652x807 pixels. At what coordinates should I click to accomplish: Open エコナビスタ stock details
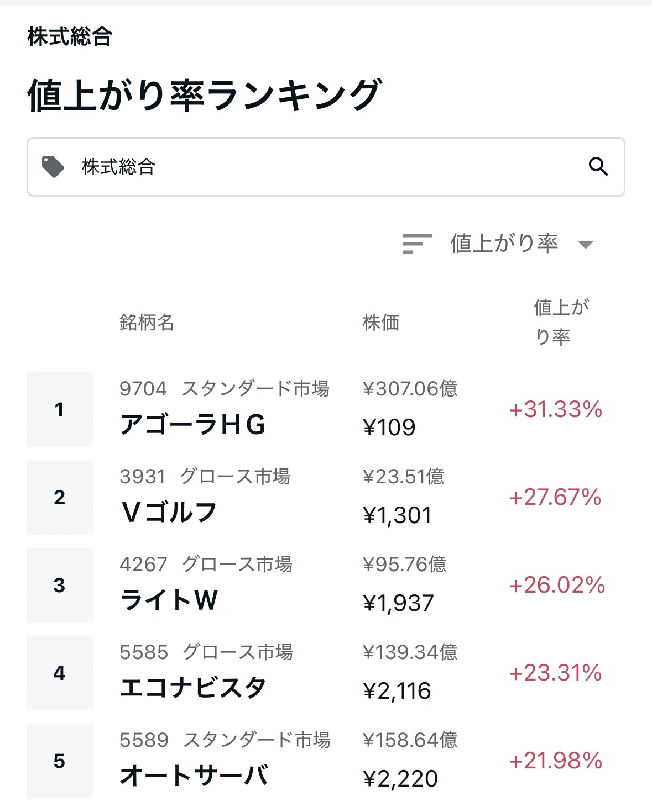click(194, 688)
